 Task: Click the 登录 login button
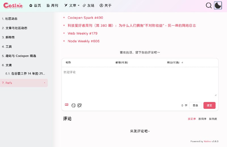(x=196, y=105)
